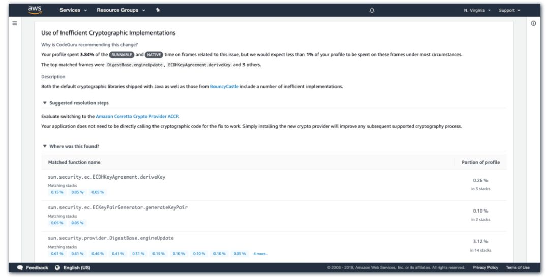The image size is (549, 280).
Task: Select the 0.15 % stack under deriveKey
Action: click(x=57, y=192)
